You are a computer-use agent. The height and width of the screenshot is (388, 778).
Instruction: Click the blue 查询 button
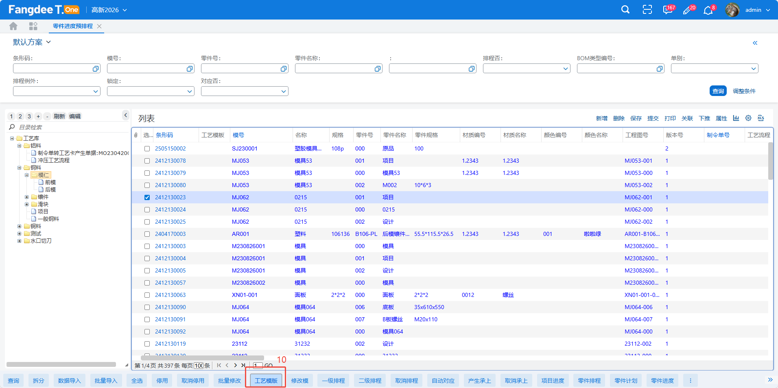[718, 91]
